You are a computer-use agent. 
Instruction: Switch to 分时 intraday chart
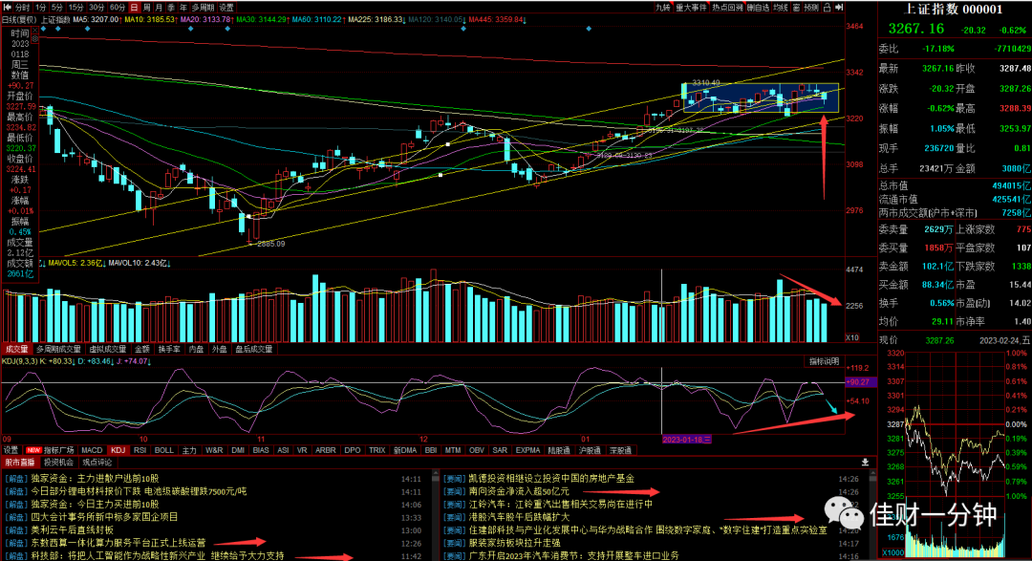click(x=22, y=8)
